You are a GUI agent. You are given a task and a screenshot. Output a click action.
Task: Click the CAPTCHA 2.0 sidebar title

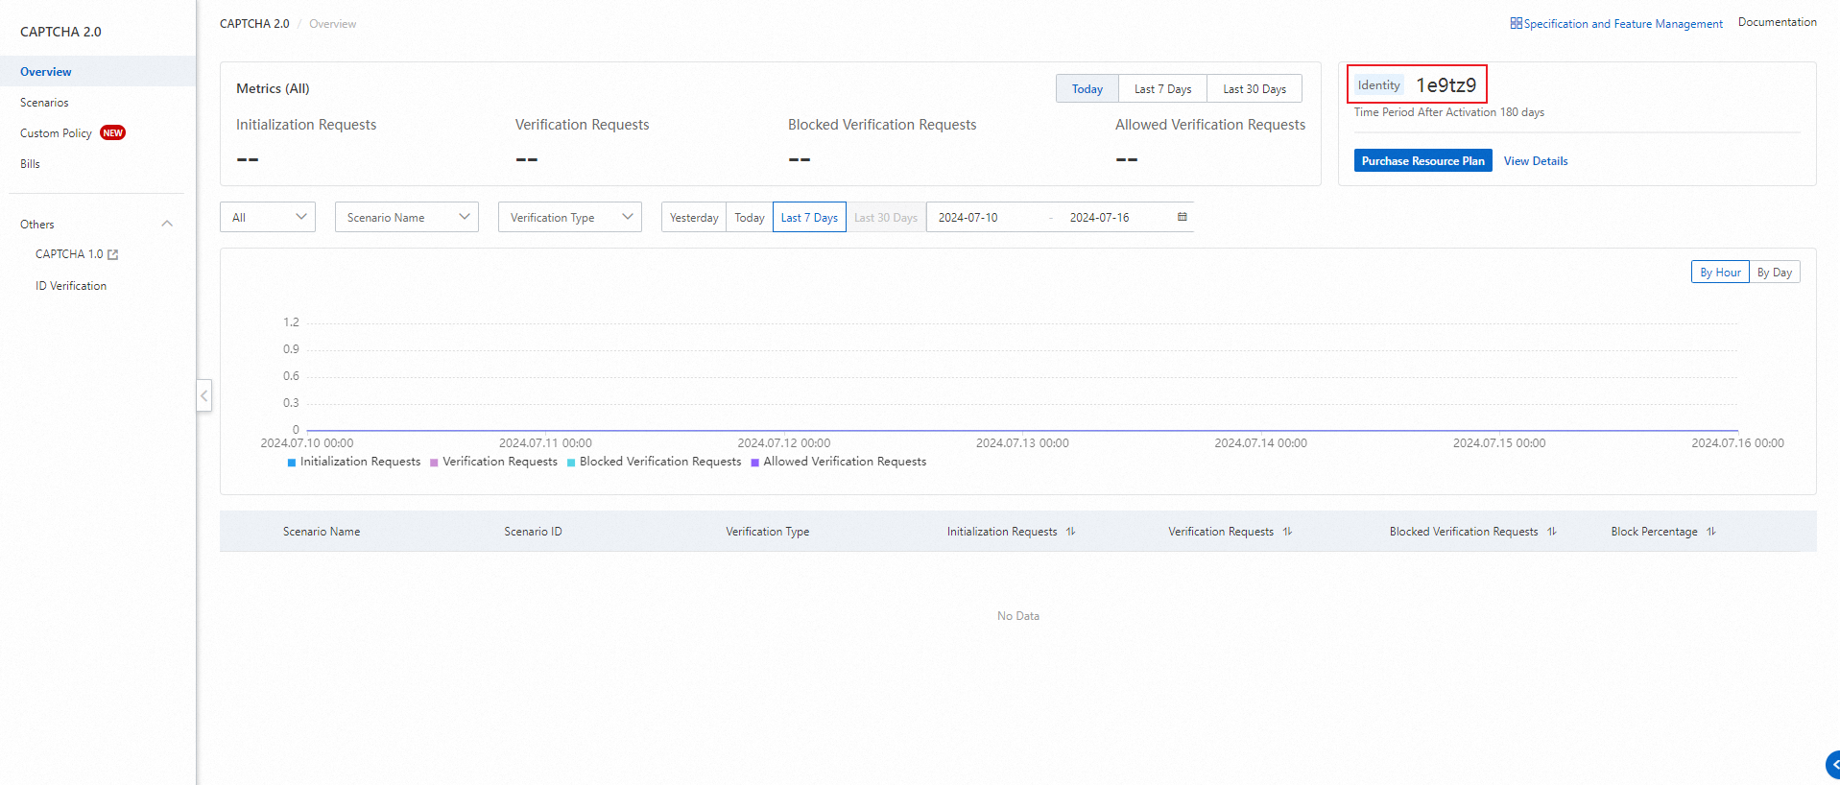click(x=60, y=32)
